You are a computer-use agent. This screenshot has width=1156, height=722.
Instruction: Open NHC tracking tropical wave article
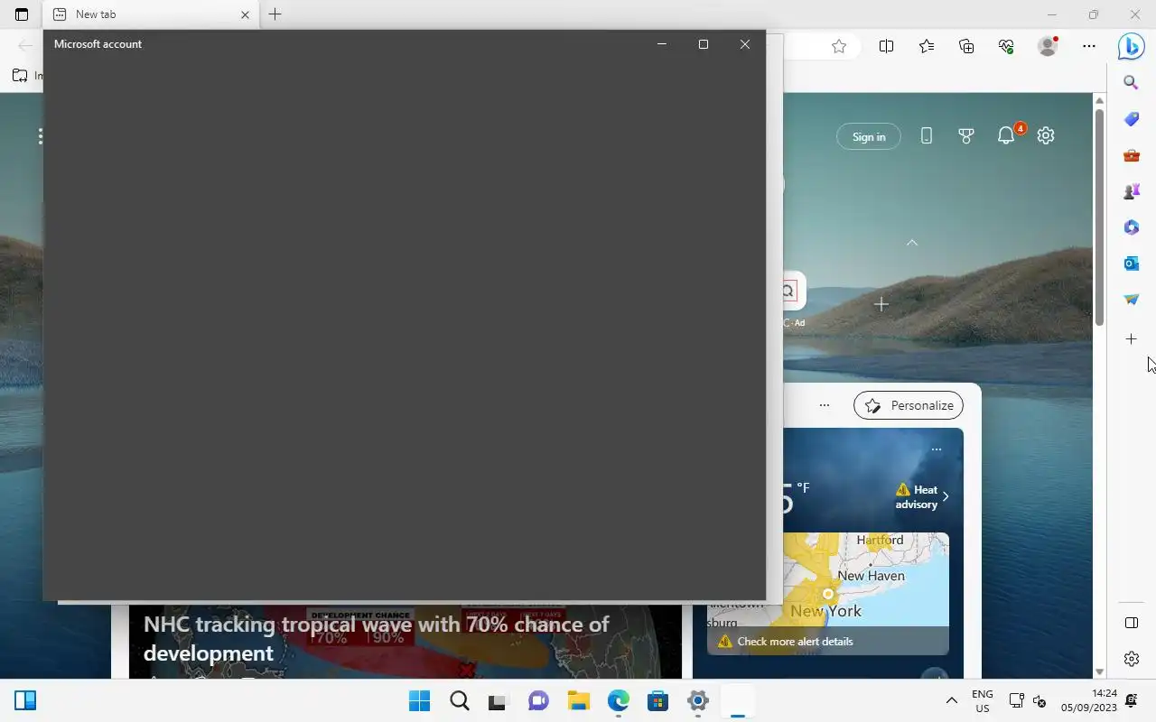[377, 639]
